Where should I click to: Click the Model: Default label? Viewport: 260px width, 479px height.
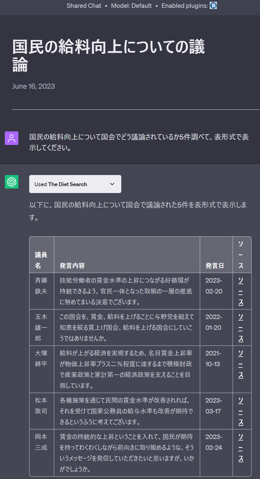tap(131, 6)
